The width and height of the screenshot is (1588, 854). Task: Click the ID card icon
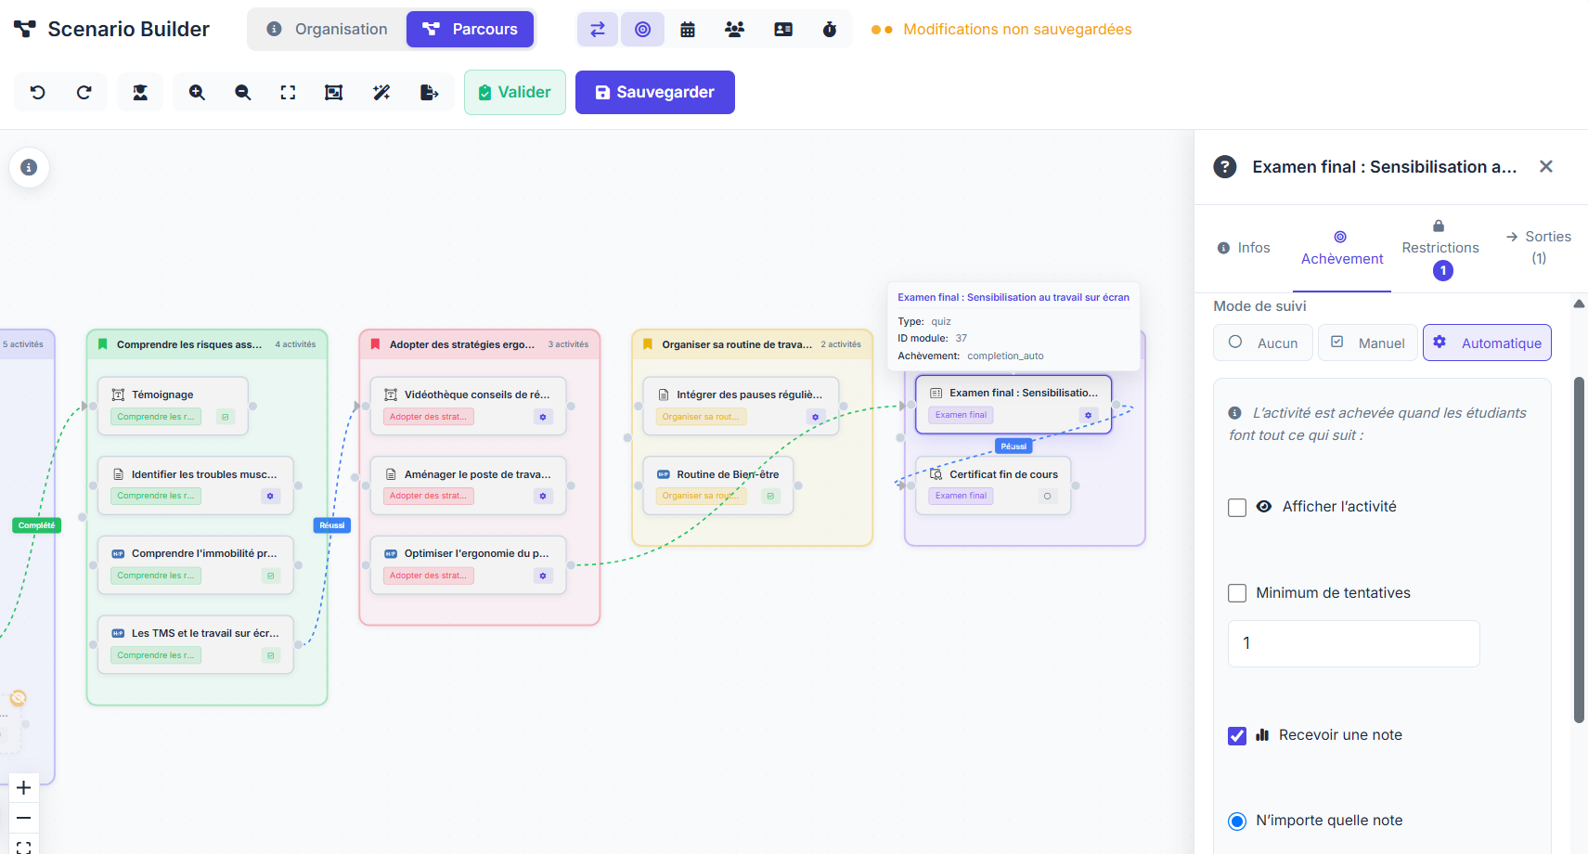[783, 30]
